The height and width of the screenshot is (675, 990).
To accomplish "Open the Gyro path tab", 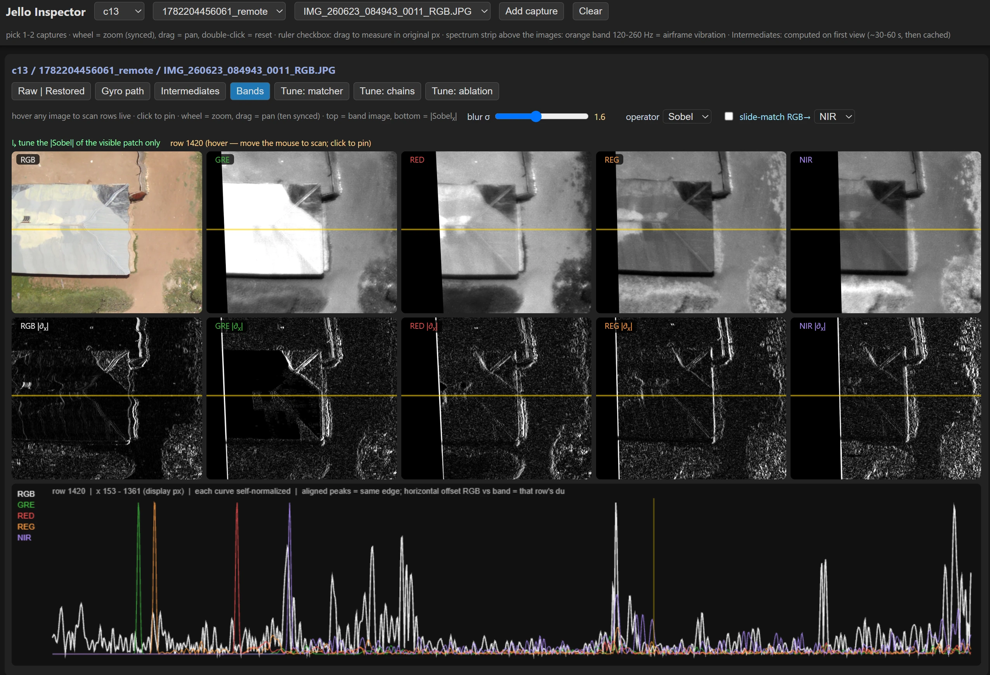I will pos(123,91).
